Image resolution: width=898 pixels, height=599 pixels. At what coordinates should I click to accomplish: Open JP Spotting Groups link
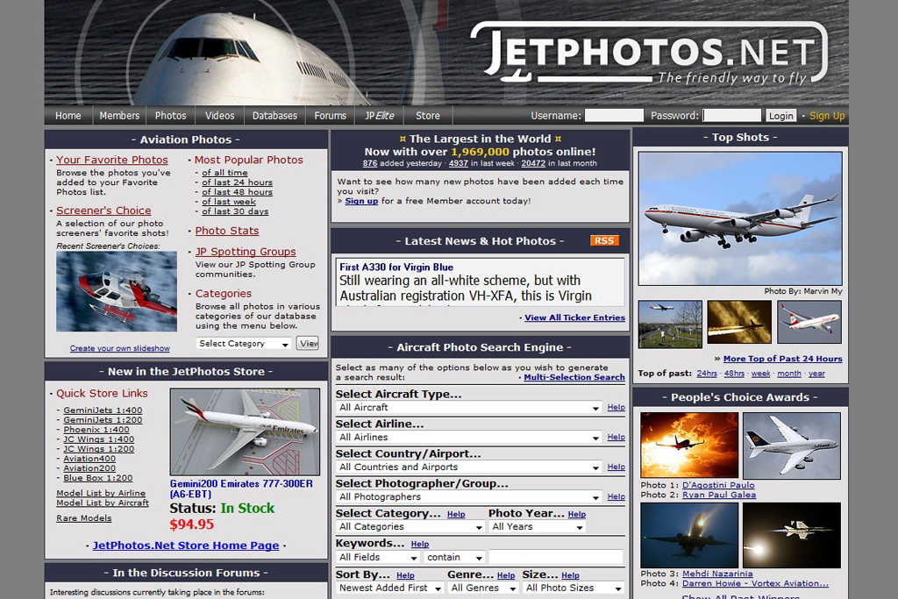click(246, 252)
